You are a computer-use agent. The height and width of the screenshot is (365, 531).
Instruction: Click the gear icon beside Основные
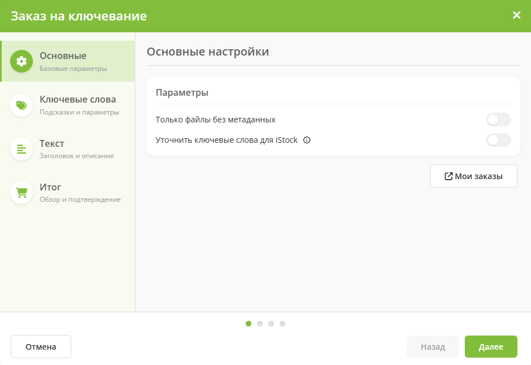click(22, 61)
